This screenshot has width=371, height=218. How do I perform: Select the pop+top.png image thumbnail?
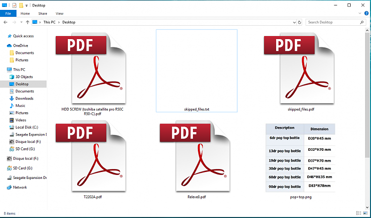(300, 158)
